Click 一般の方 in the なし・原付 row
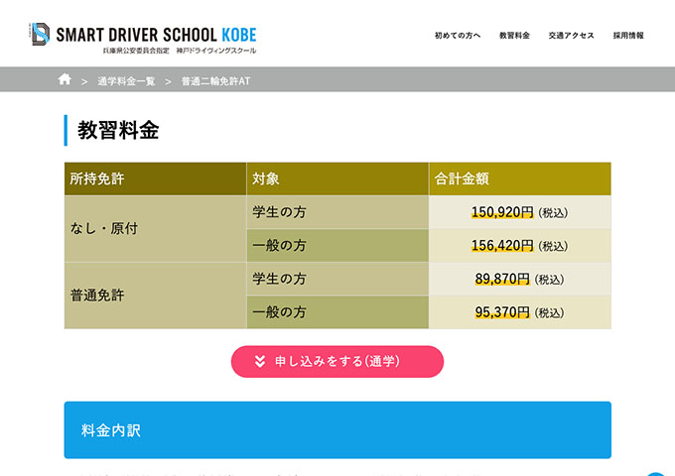Image resolution: width=675 pixels, height=476 pixels. 337,246
